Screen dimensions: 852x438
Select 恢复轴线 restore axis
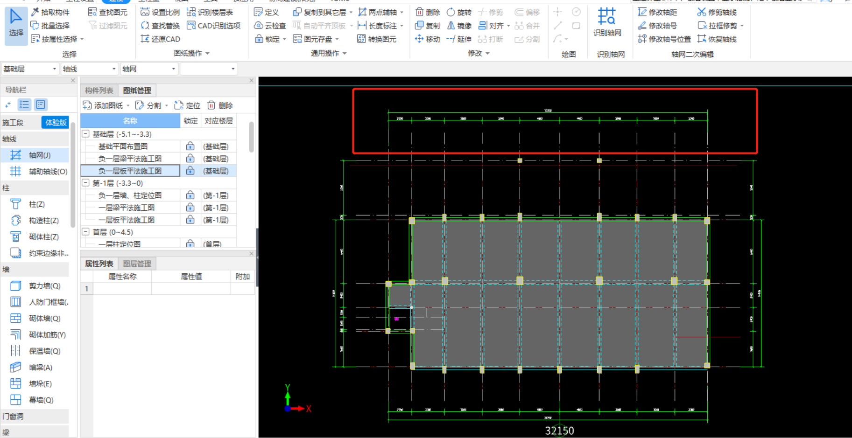pyautogui.click(x=717, y=39)
